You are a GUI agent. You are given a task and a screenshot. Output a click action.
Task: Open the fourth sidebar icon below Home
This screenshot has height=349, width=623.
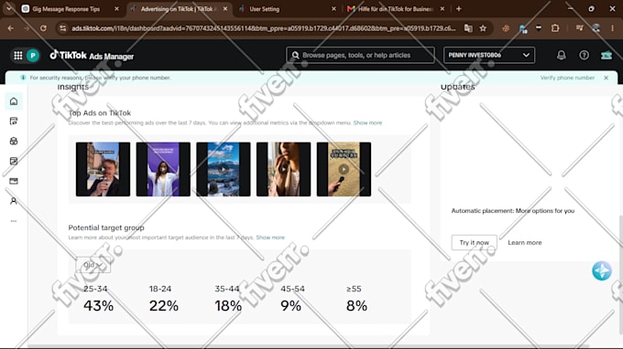14,161
